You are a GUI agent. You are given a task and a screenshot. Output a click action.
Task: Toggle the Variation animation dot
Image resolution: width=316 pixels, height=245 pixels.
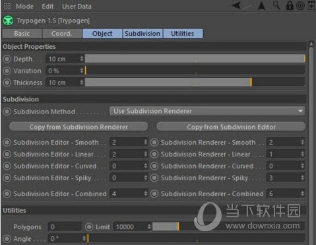pyautogui.click(x=7, y=71)
